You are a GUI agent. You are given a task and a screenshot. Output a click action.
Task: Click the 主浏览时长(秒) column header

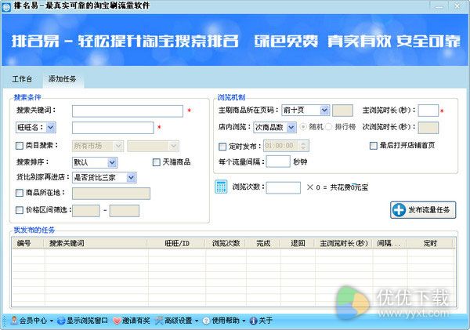344,243
